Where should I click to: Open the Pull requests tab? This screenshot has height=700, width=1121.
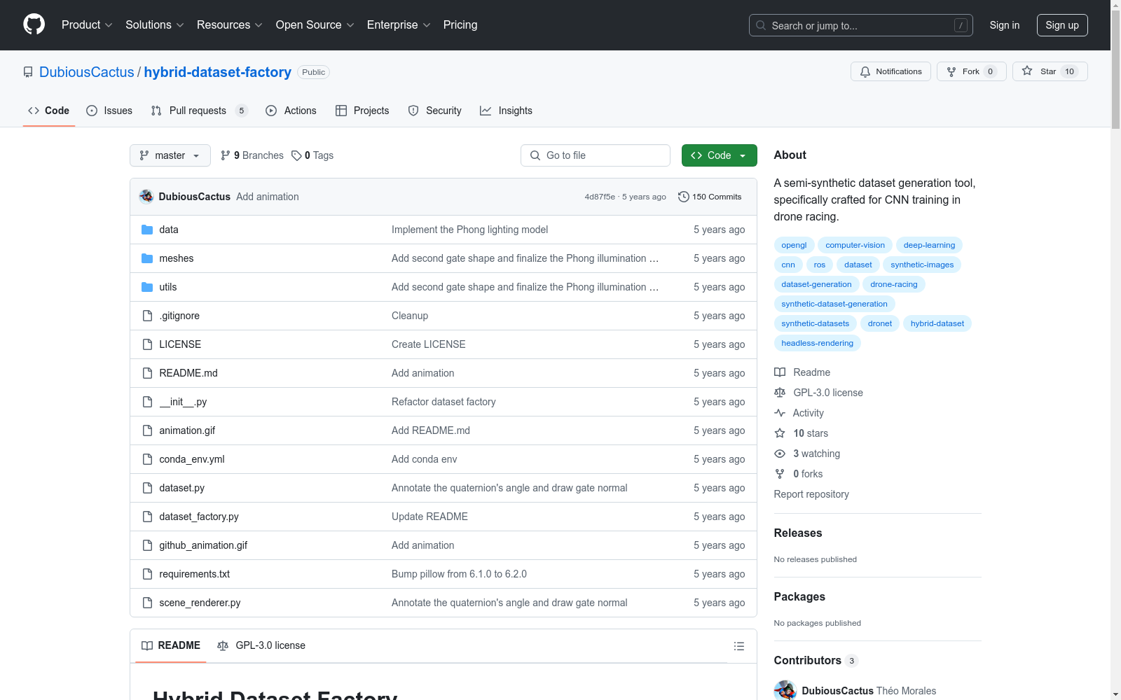[x=199, y=111]
